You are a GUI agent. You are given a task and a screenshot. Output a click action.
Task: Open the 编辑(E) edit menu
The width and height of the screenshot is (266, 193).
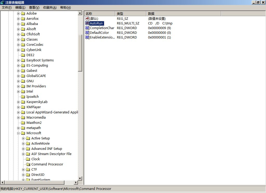pyautogui.click(x=20, y=8)
